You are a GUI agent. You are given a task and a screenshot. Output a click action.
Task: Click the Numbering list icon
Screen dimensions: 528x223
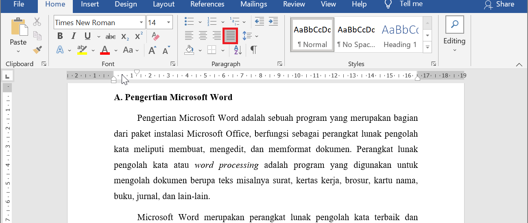pyautogui.click(x=212, y=21)
